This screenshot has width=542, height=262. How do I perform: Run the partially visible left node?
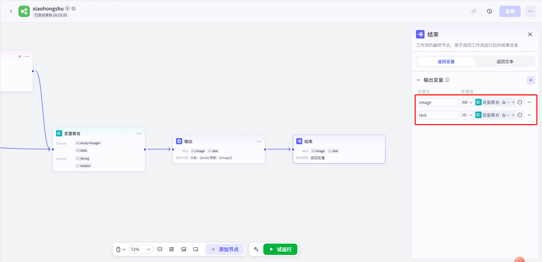click(x=20, y=56)
